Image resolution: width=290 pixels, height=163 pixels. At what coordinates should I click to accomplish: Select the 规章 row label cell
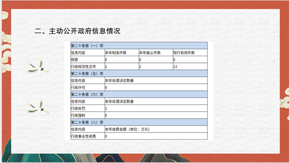[87, 60]
